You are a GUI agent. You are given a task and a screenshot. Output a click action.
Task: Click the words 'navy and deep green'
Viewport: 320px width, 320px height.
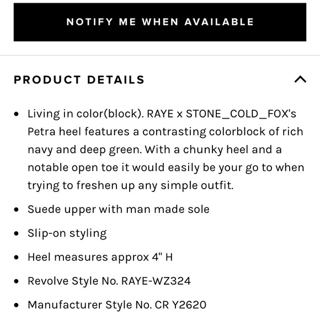tap(85, 150)
